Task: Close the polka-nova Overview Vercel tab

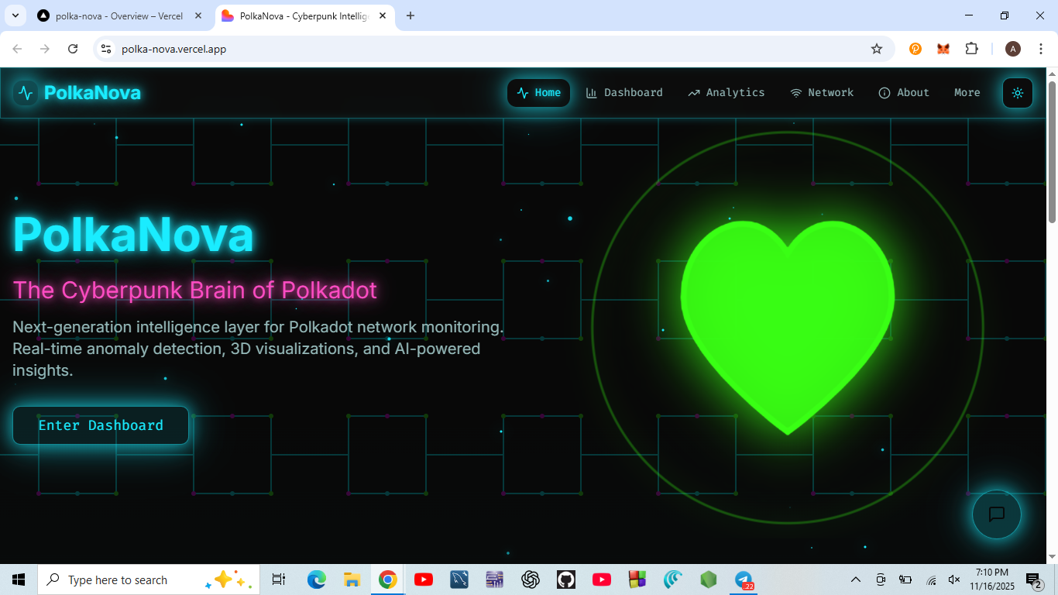Action: click(198, 15)
